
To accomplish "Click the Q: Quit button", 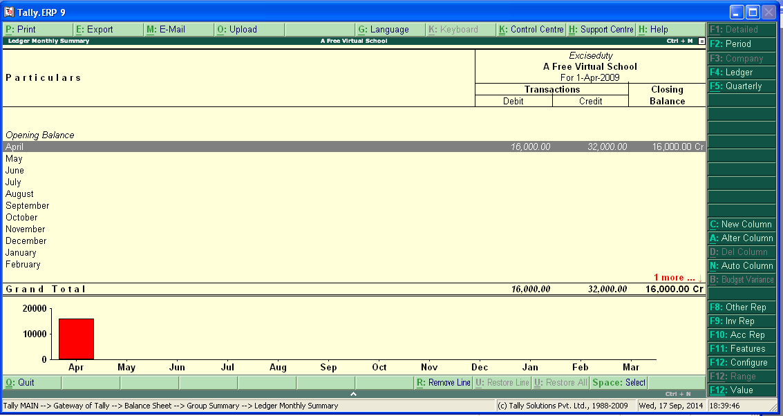I will click(32, 383).
